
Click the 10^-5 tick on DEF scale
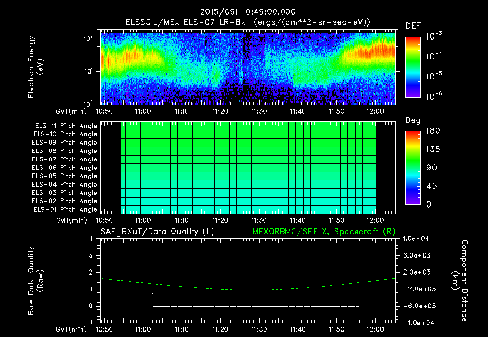(434, 76)
